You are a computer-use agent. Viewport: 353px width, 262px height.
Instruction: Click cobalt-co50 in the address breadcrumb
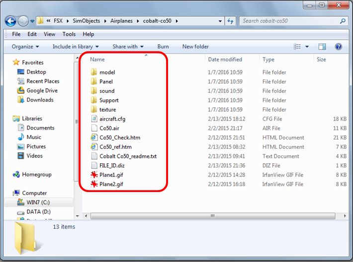tap(157, 21)
